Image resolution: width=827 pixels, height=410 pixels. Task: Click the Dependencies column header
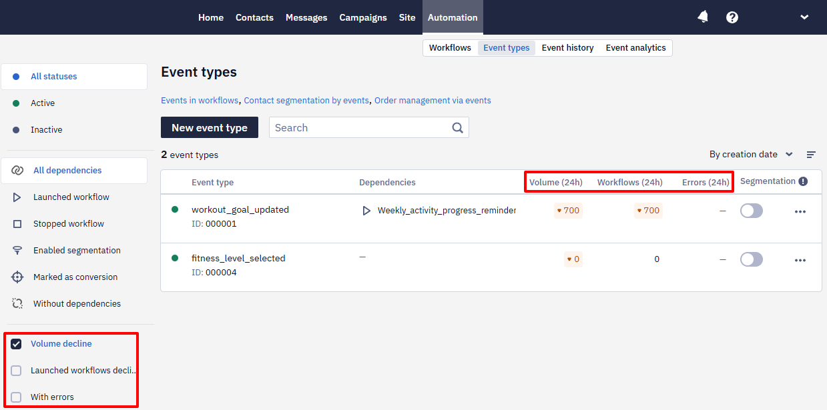pos(387,183)
